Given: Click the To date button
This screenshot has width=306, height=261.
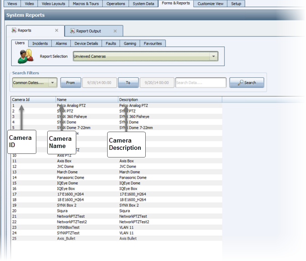Looking at the screenshot, I should point(128,83).
